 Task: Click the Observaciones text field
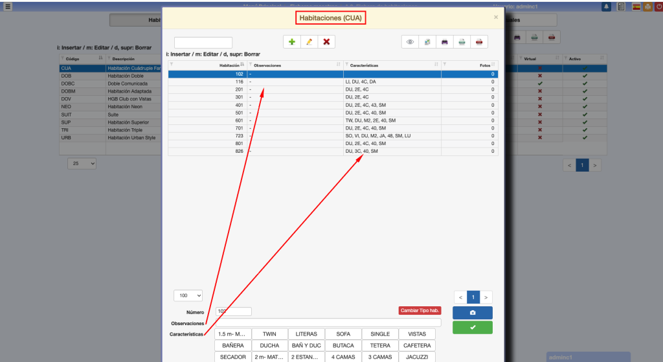(328, 322)
